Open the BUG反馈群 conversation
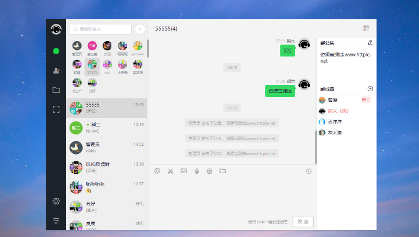The height and width of the screenshot is (237, 419). click(107, 167)
